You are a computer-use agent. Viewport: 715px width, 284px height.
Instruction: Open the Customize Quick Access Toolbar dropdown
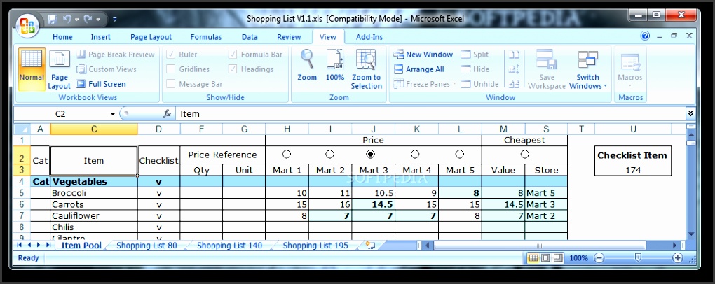tap(114, 20)
